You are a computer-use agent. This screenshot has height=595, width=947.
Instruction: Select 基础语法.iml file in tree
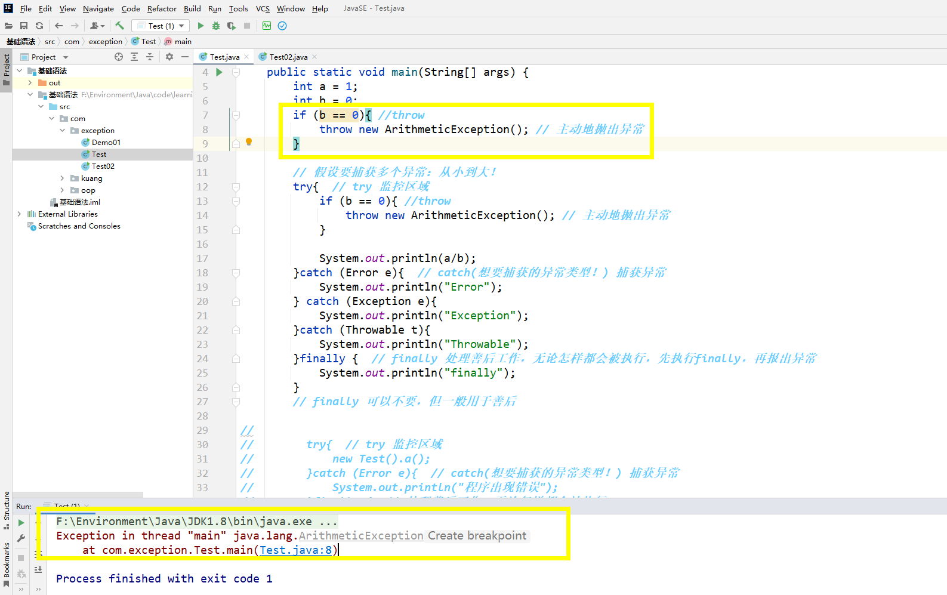75,202
